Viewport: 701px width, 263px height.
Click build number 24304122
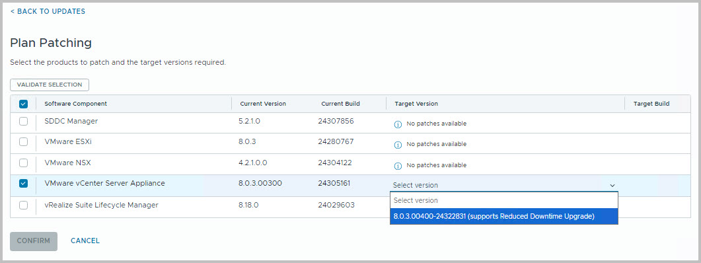(335, 163)
